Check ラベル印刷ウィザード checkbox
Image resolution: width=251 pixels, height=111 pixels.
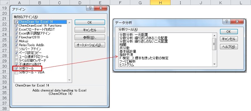16,61
